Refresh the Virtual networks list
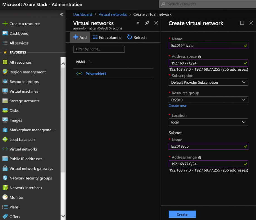Viewport: 256px width, 220px height. pos(136,37)
